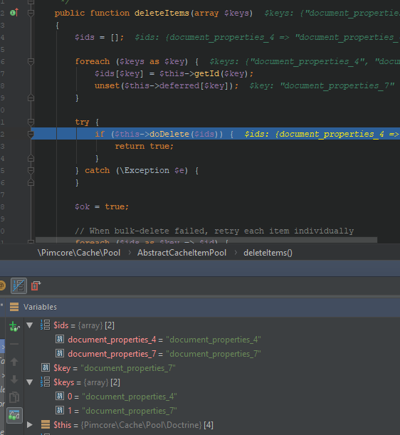
Task: Click fold end marker of first foreach block
Action: (x=31, y=98)
